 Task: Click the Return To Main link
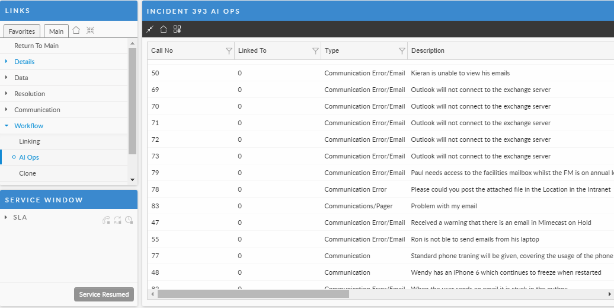(36, 46)
